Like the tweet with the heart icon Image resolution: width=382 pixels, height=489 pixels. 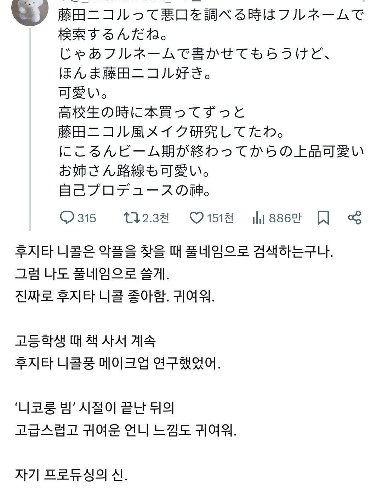[196, 217]
